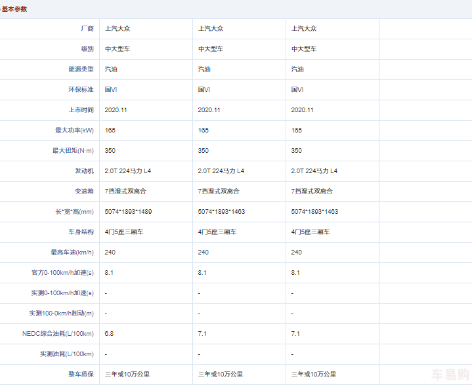Click 4门5座三厢车 in the second column
The image size is (472, 385).
[x=217, y=232]
